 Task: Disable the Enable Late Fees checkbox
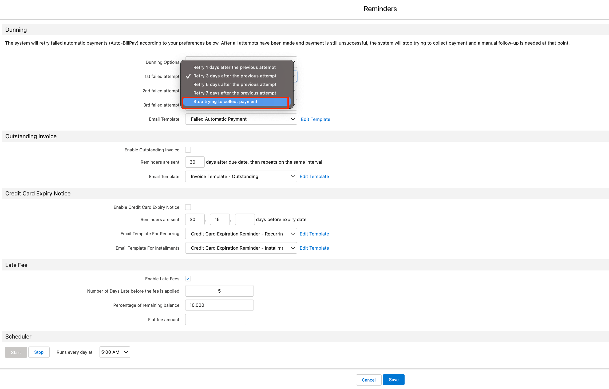(x=188, y=278)
